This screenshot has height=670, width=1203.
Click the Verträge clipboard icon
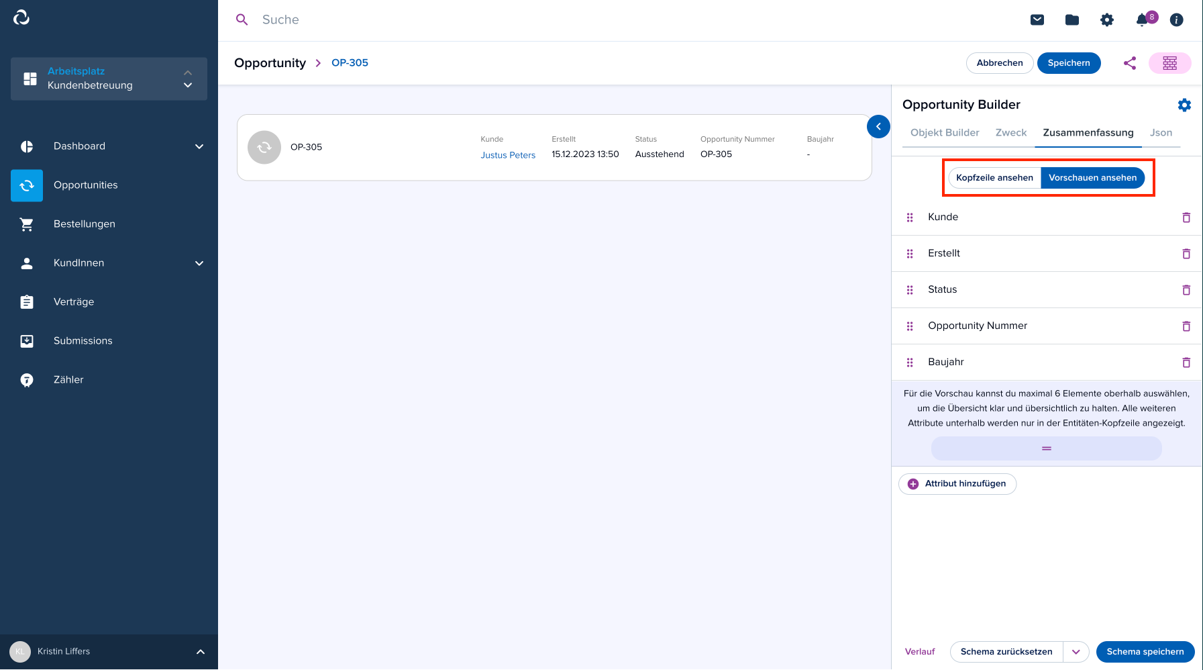point(27,302)
